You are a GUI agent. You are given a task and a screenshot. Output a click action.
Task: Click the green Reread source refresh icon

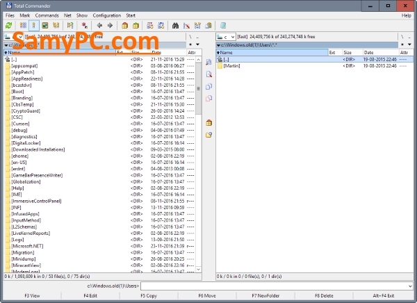[9, 26]
